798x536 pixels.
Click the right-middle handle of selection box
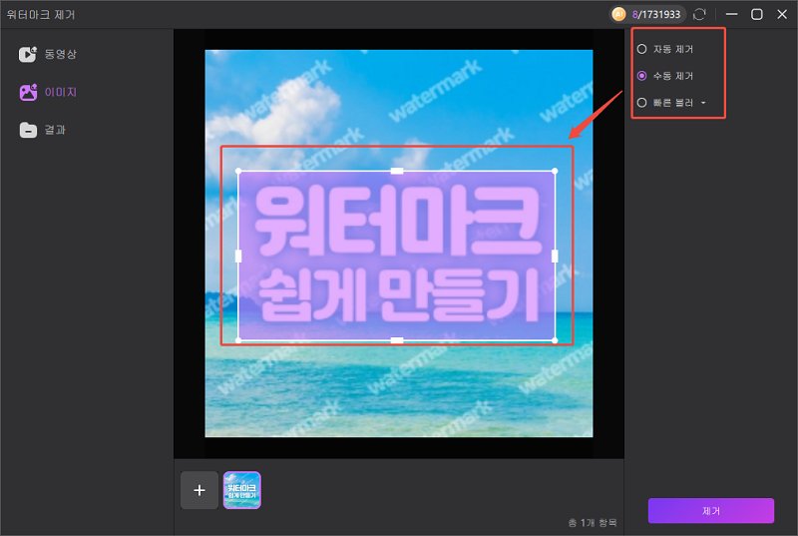tap(555, 257)
